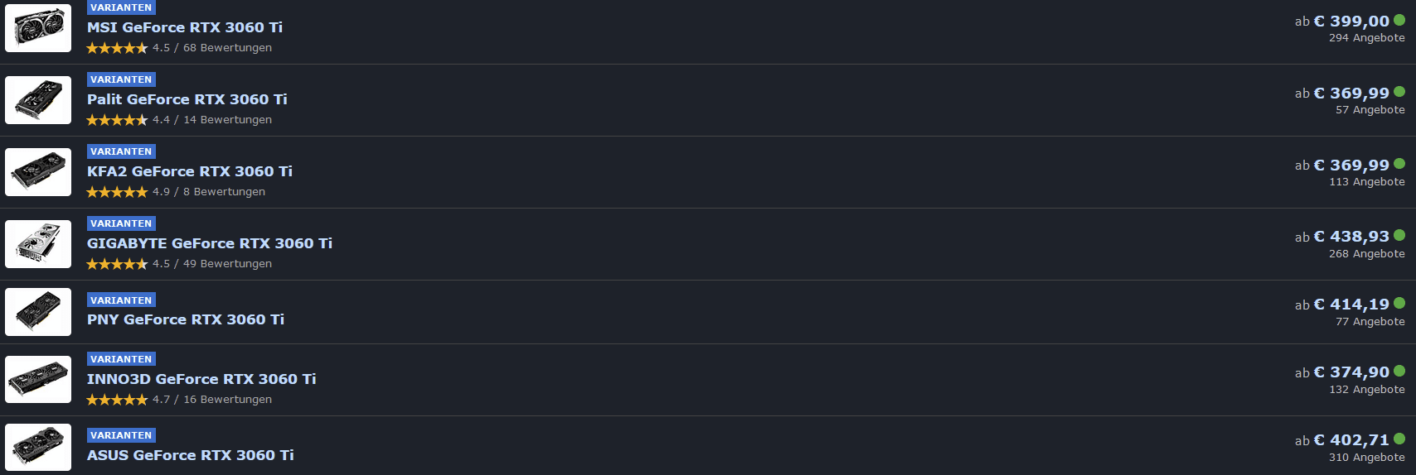This screenshot has width=1416, height=475.
Task: Open the VARIANTEN badge for GIGABYTE
Action: (x=121, y=223)
